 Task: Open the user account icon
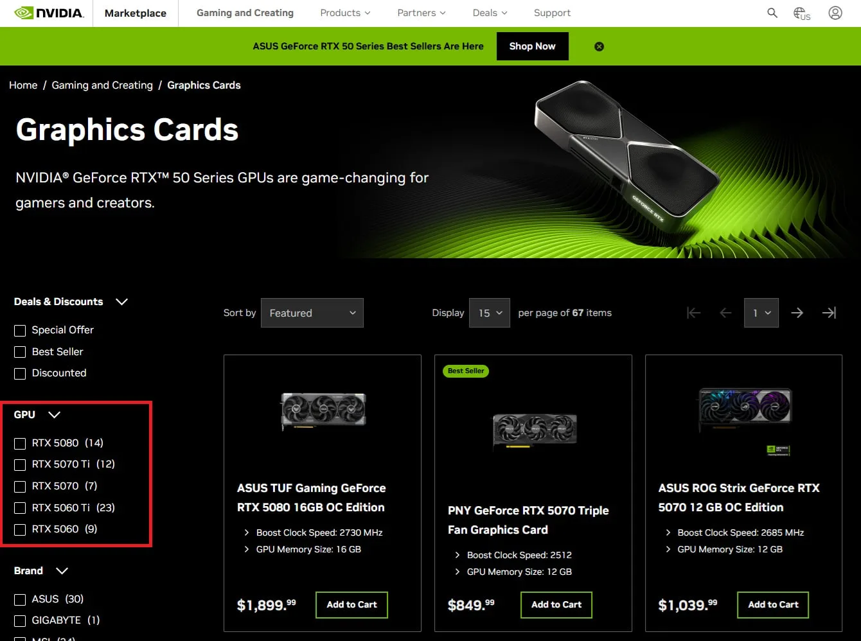pyautogui.click(x=835, y=13)
